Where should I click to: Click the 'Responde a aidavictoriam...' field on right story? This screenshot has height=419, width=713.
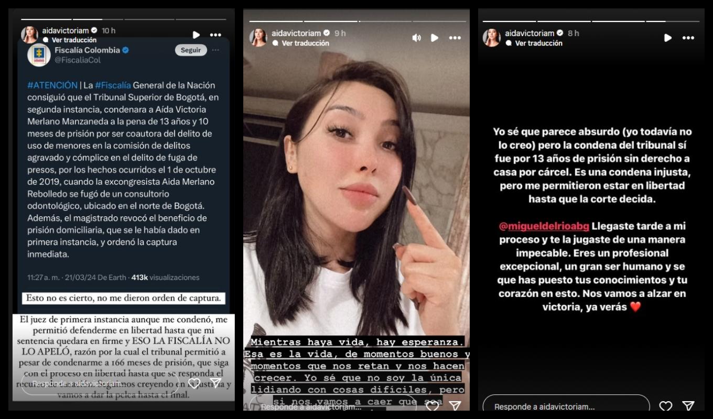coord(566,406)
